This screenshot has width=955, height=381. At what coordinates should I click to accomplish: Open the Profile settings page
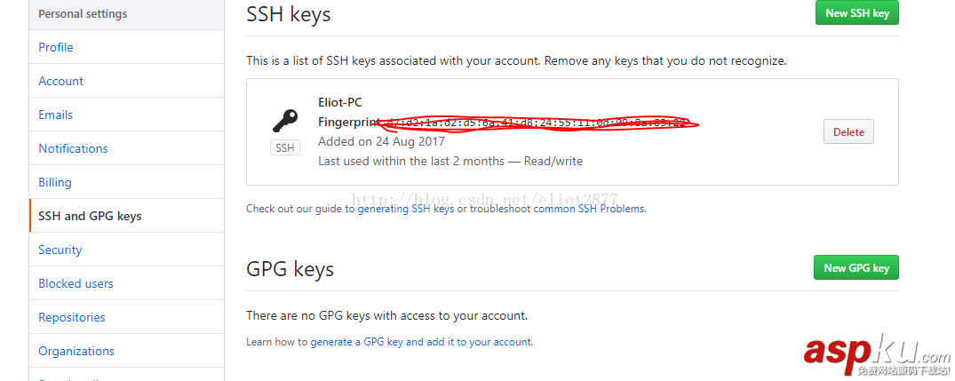point(56,47)
